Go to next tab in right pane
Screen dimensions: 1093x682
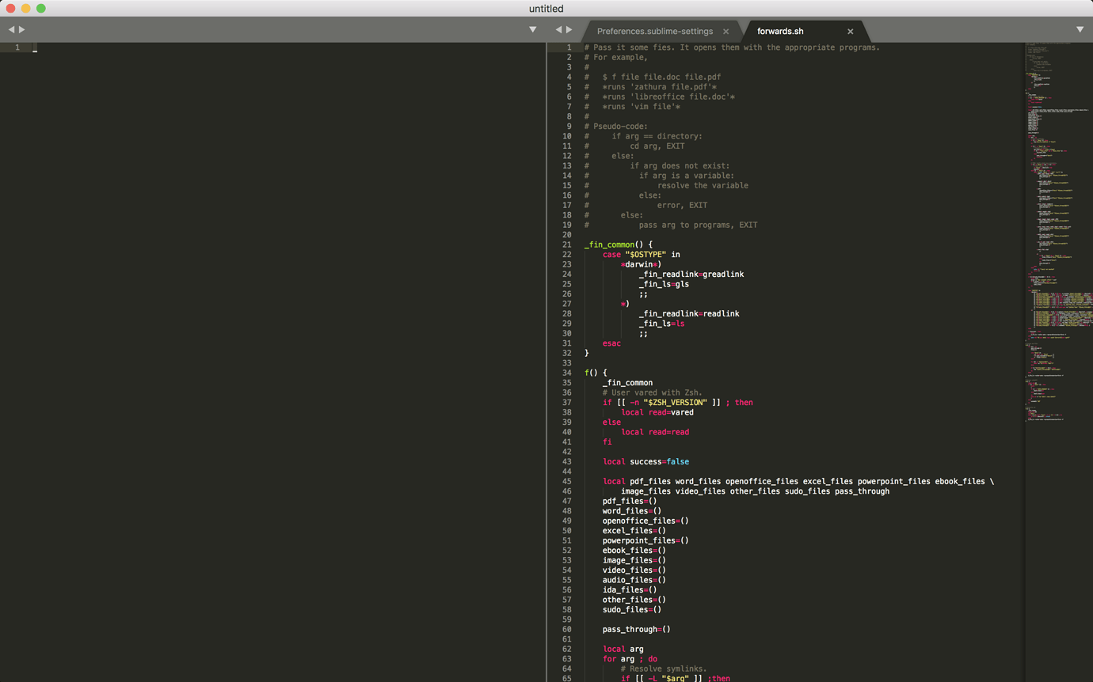(x=569, y=29)
